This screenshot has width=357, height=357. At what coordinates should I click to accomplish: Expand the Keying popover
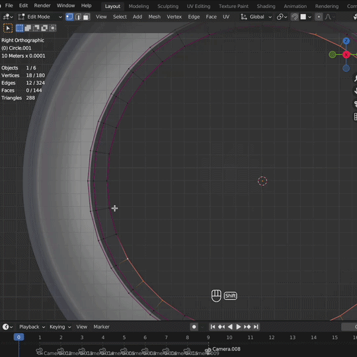[x=60, y=327]
